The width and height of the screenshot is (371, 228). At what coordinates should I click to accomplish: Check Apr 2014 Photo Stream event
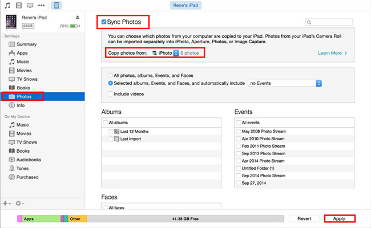tap(239, 161)
